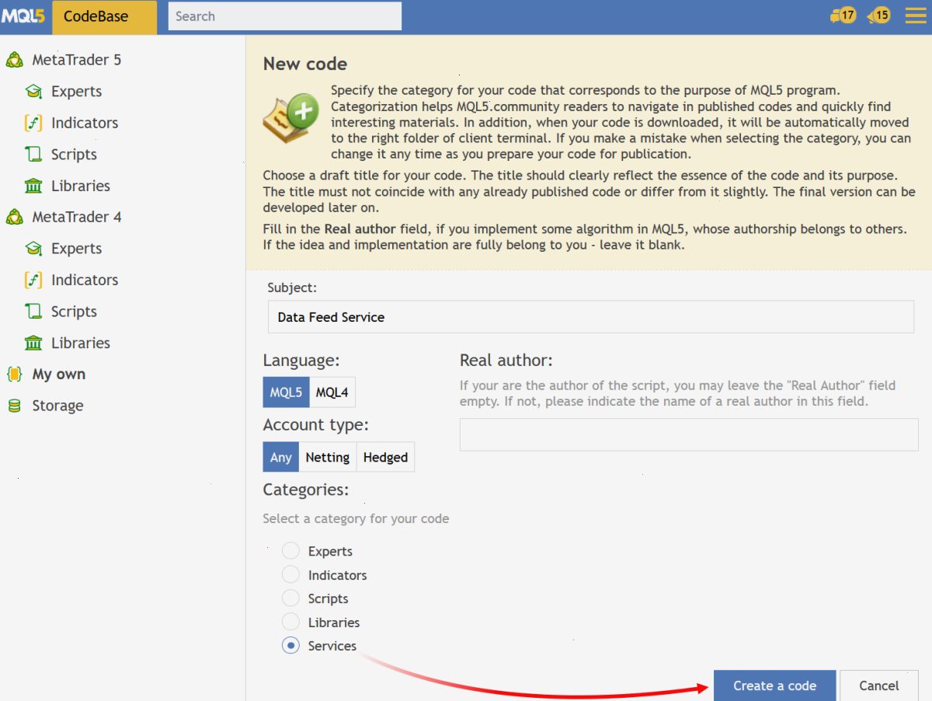Screen dimensions: 932x701
Task: Open Scripts under MetaTrader 5
Action: pyautogui.click(x=74, y=154)
